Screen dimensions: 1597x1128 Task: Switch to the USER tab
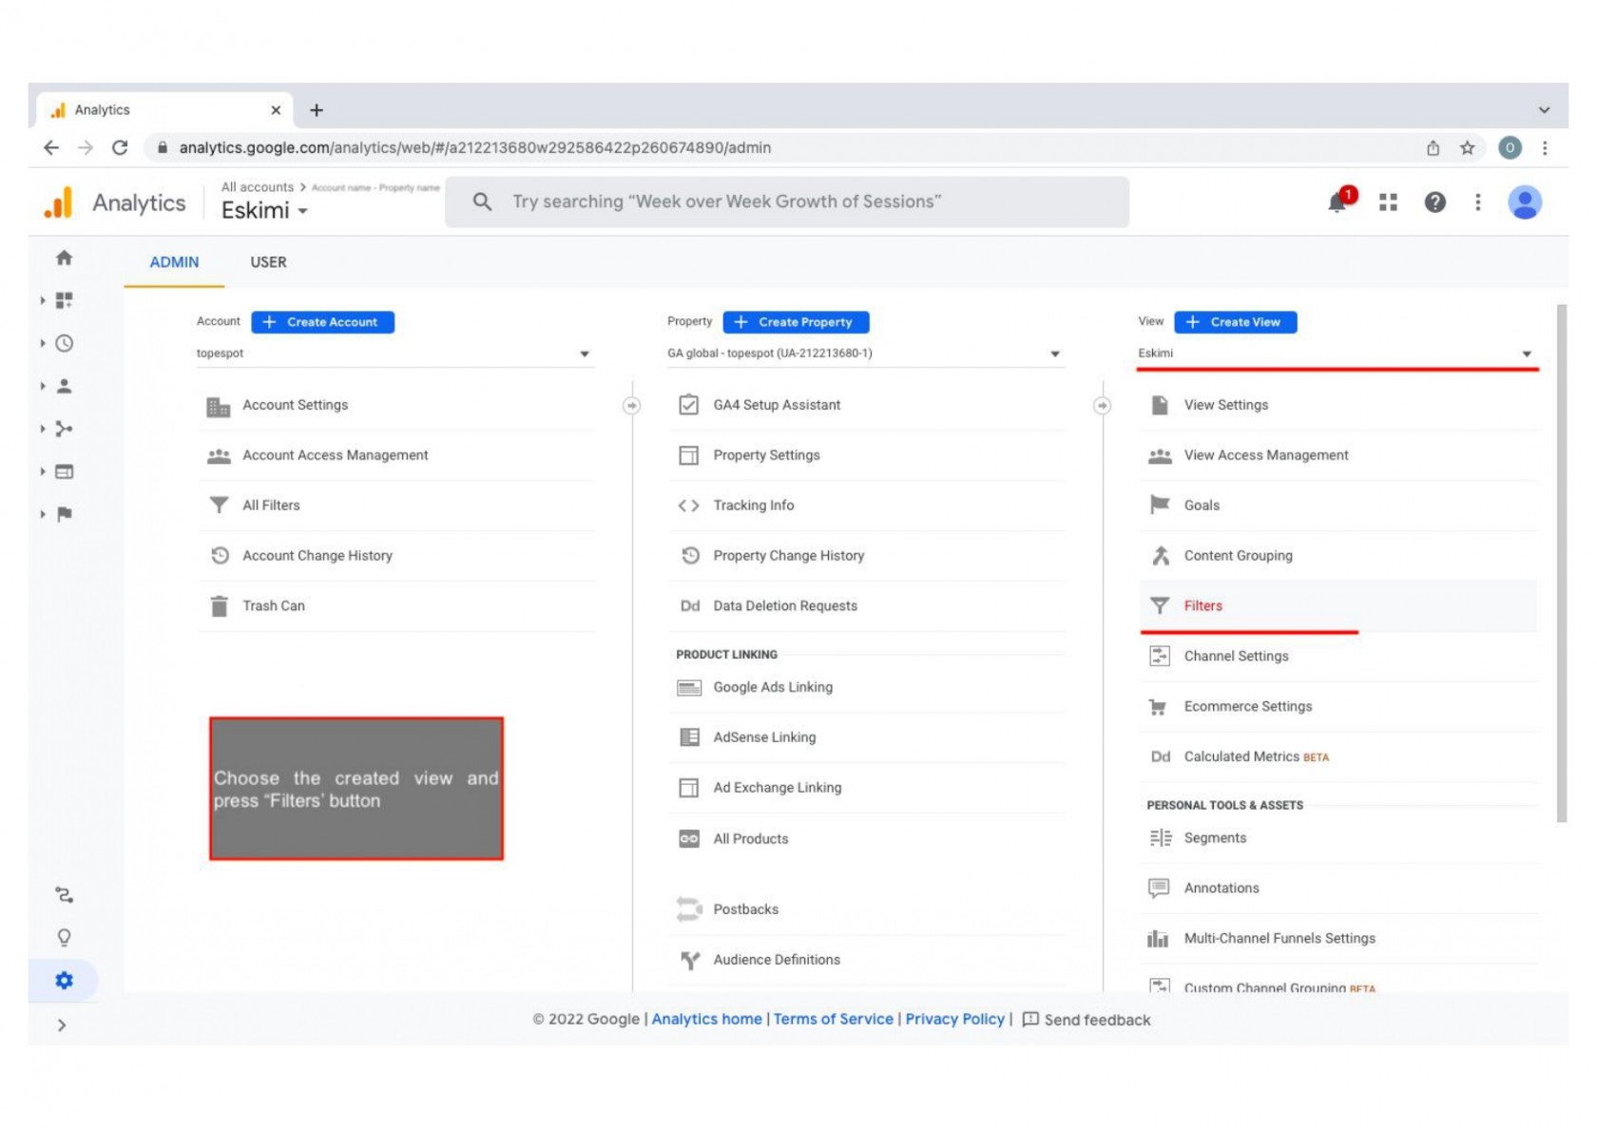pos(268,262)
